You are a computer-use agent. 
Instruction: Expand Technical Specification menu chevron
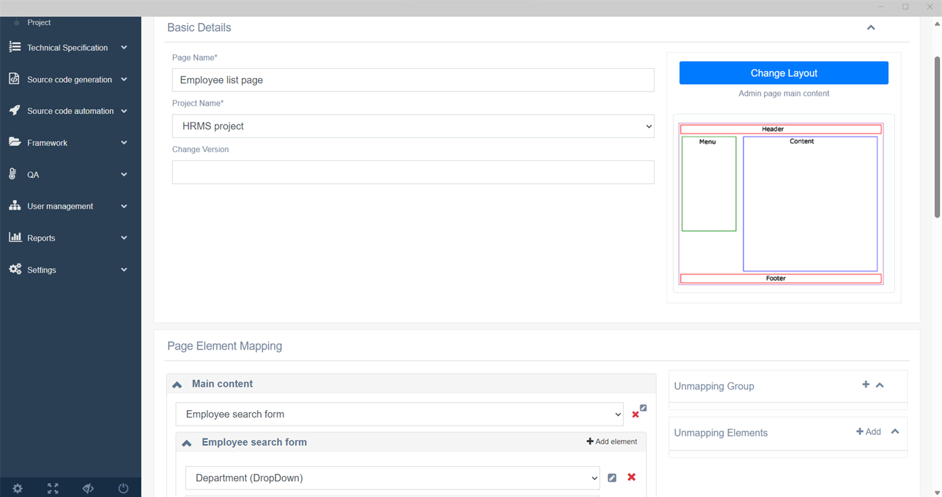(x=124, y=48)
